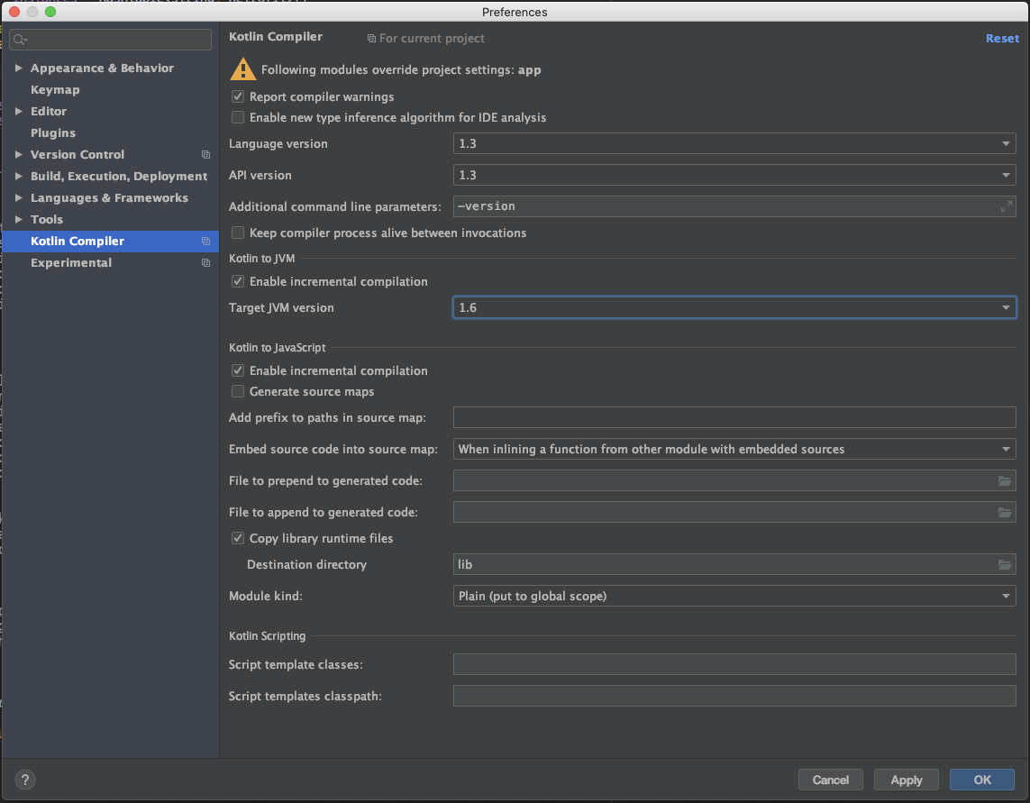The image size is (1030, 803).
Task: Click the green zoom button of Preferences window
Action: click(x=50, y=12)
